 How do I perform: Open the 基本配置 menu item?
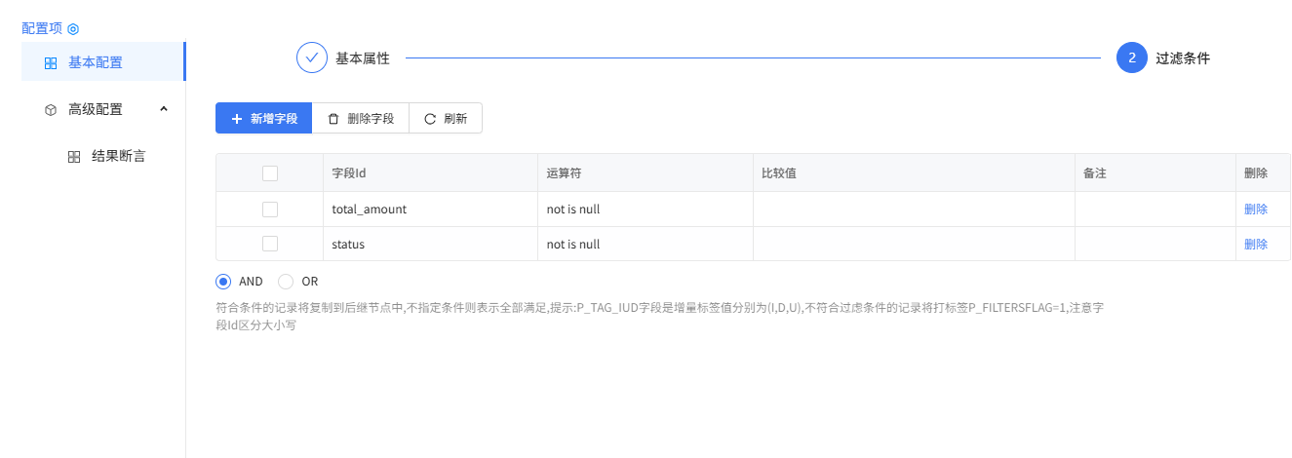click(103, 62)
